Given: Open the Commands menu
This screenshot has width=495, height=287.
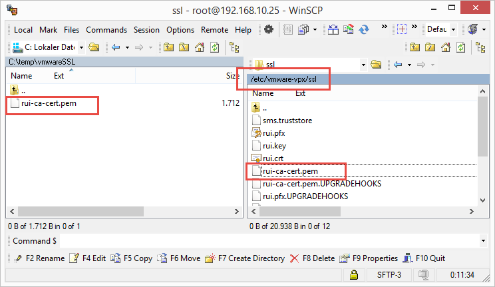Looking at the screenshot, I should [x=106, y=30].
